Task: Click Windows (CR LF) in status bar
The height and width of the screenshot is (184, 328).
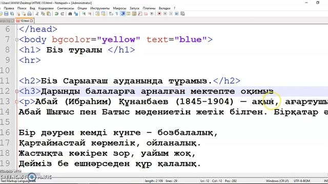Action: click(x=277, y=181)
